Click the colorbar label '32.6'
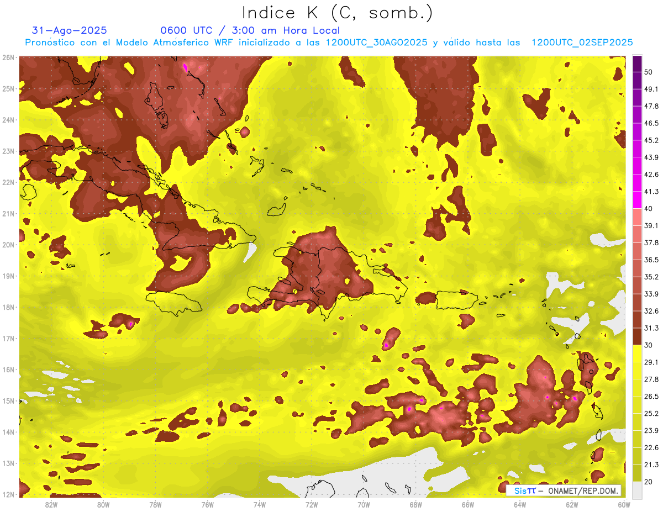 (651, 312)
